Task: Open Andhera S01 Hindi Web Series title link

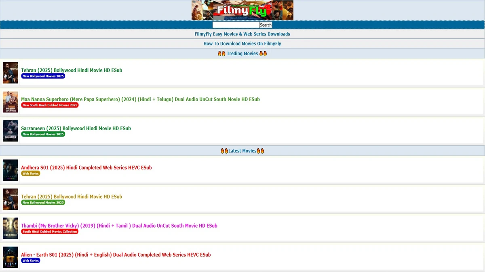Action: coord(86,168)
